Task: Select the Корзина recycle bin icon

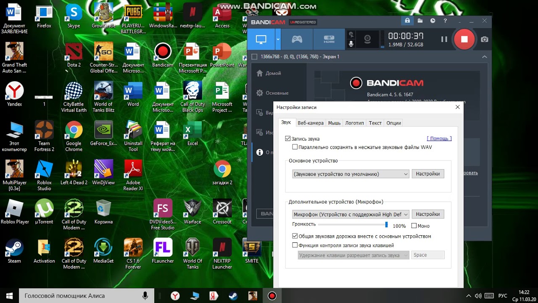Action: pos(103,212)
